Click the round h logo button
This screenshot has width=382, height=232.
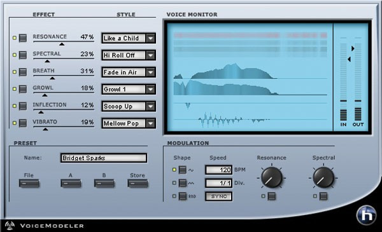[366, 215]
